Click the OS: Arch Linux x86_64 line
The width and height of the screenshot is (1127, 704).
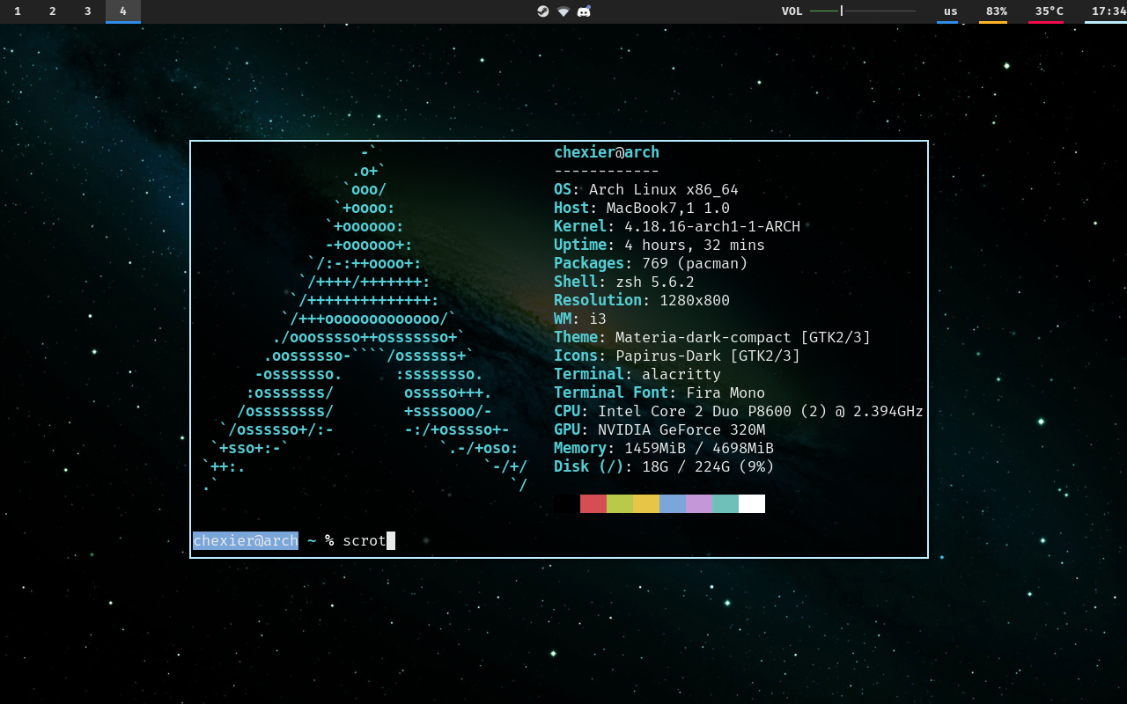[646, 189]
